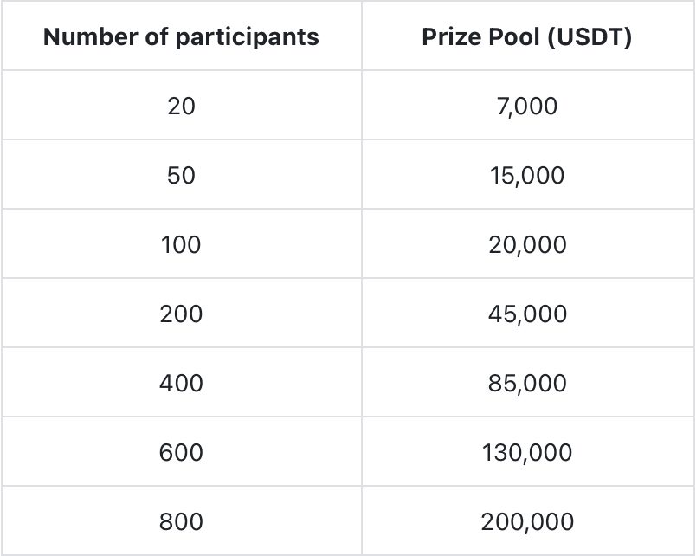This screenshot has width=696, height=556.
Task: Select the 800 participants cell
Action: [x=181, y=521]
